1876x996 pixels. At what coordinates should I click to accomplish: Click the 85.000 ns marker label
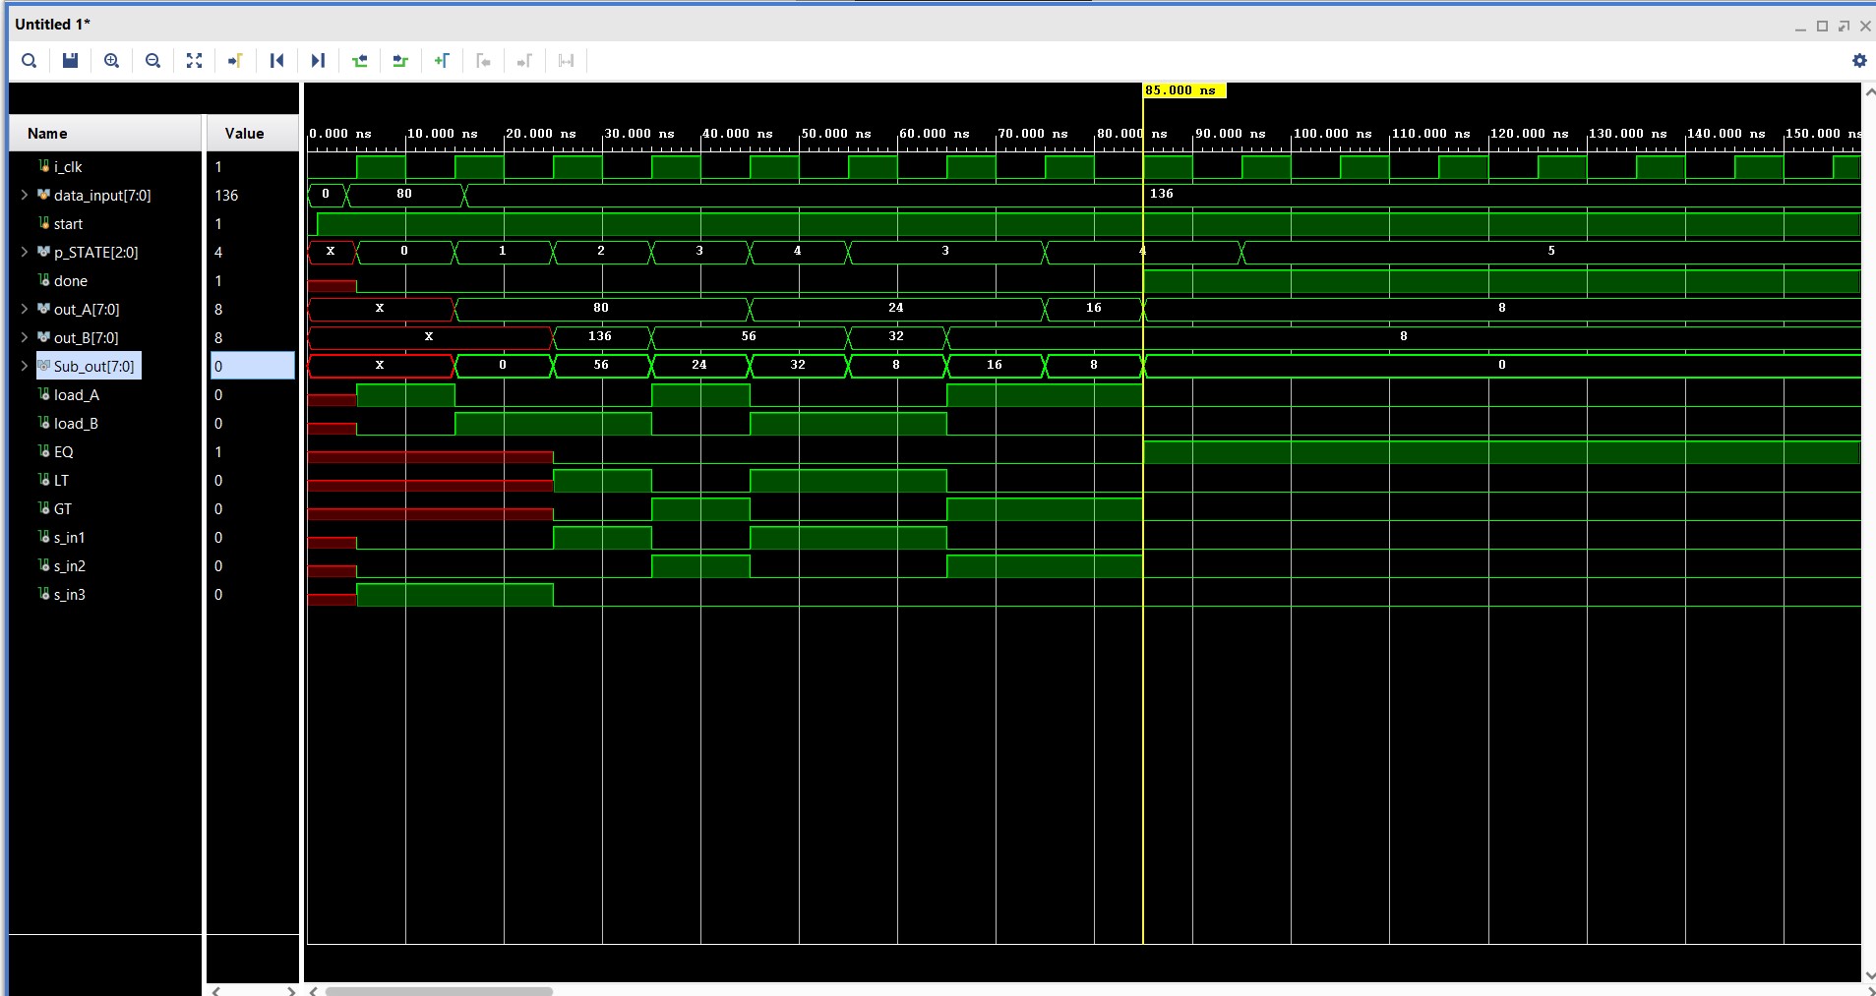click(x=1184, y=89)
